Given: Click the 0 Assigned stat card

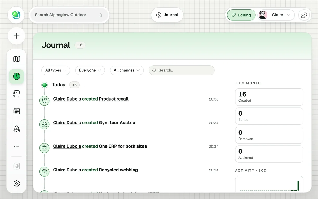Looking at the screenshot, I should pos(269,154).
